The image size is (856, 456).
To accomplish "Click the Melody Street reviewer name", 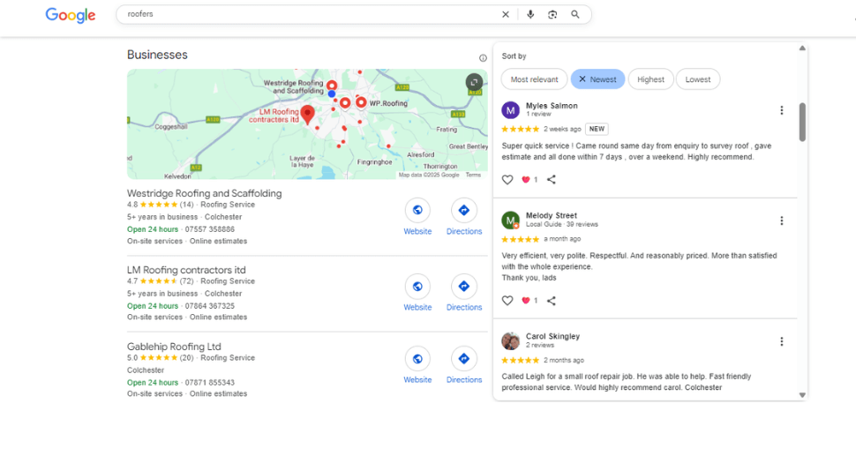I will (552, 215).
